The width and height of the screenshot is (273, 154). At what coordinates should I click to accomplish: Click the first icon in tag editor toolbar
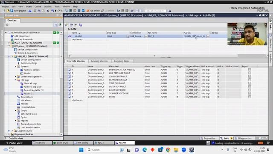[66, 25]
